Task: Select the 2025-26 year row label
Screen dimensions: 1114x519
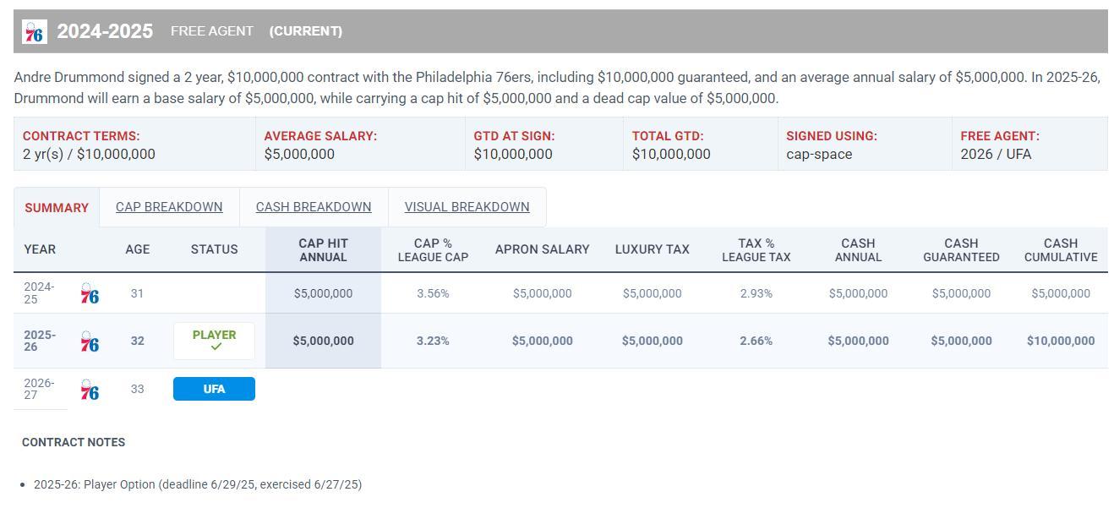Action: point(40,341)
